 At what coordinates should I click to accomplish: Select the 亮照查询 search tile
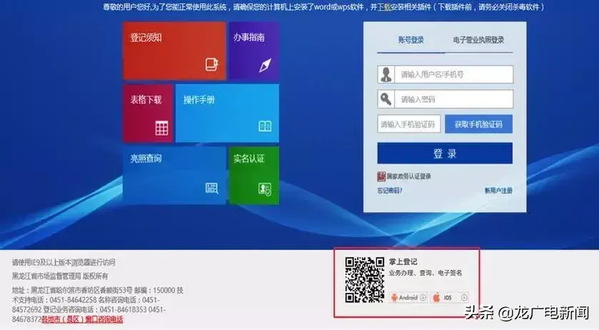(x=173, y=175)
